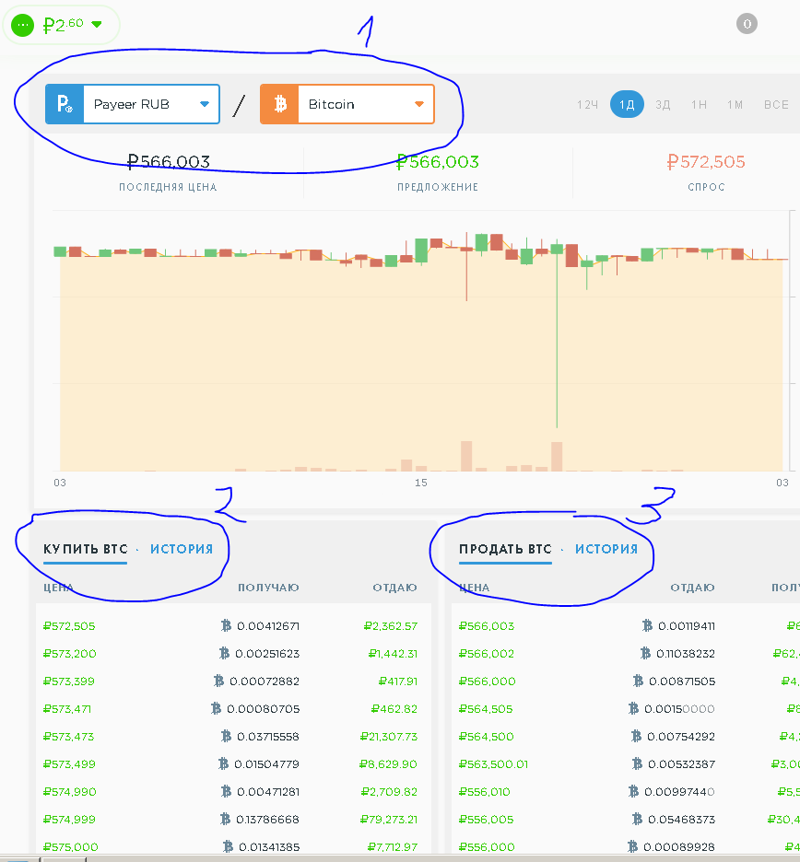Click buy order price ₽573,399
The width and height of the screenshot is (800, 862).
(x=69, y=681)
